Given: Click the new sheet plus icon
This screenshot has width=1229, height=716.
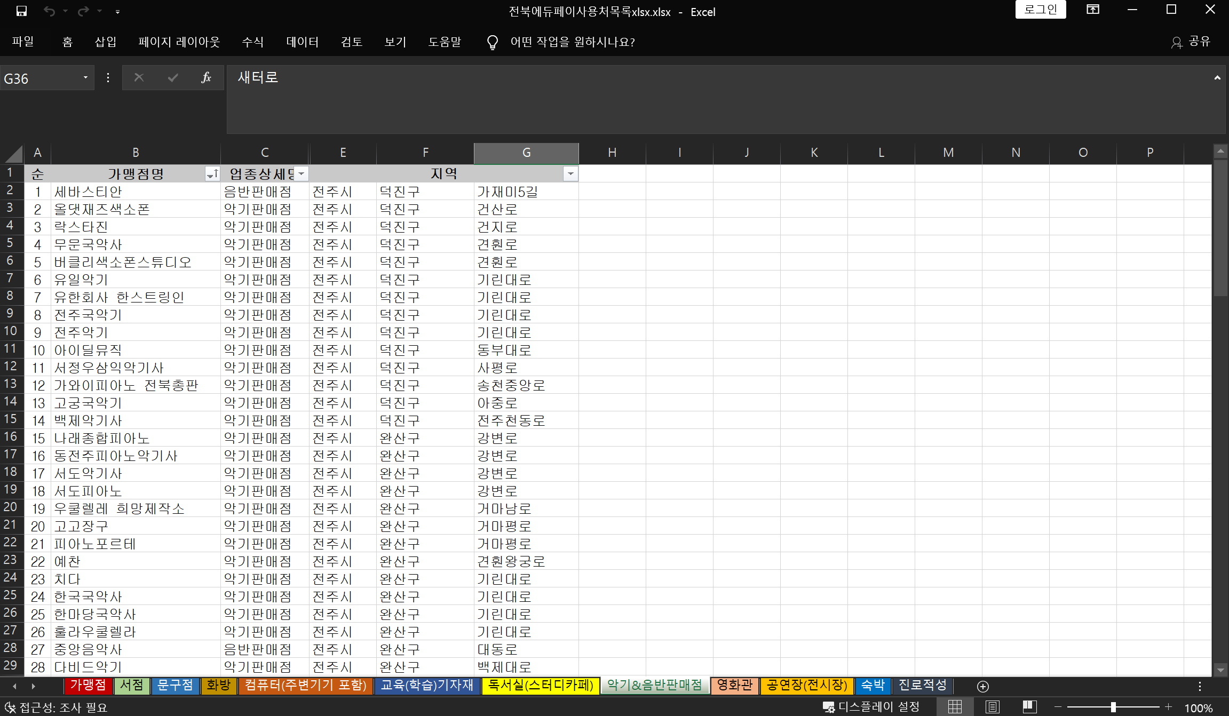Looking at the screenshot, I should pos(983,686).
